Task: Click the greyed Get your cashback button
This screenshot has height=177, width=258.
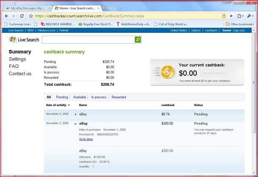Action: (x=214, y=73)
